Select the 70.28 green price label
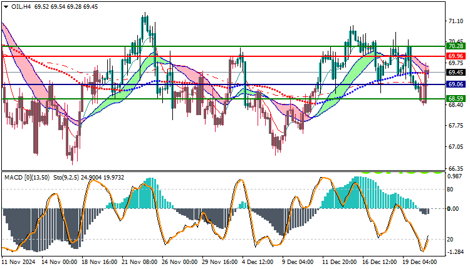 pyautogui.click(x=456, y=46)
